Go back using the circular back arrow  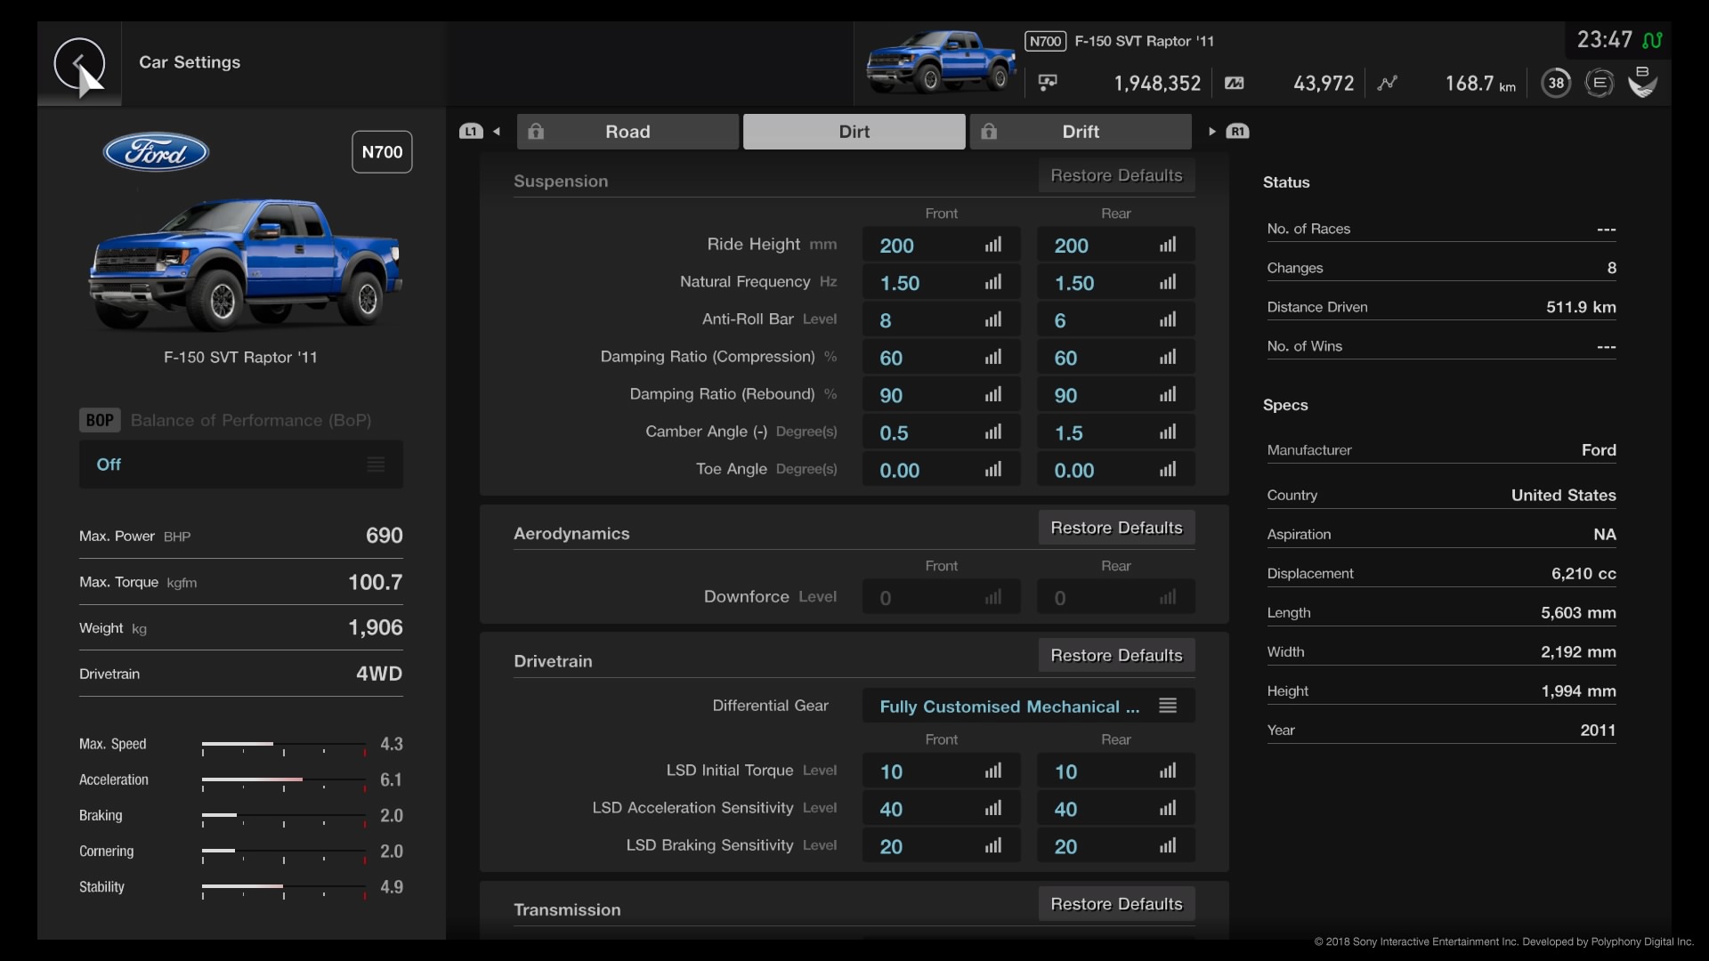(79, 63)
